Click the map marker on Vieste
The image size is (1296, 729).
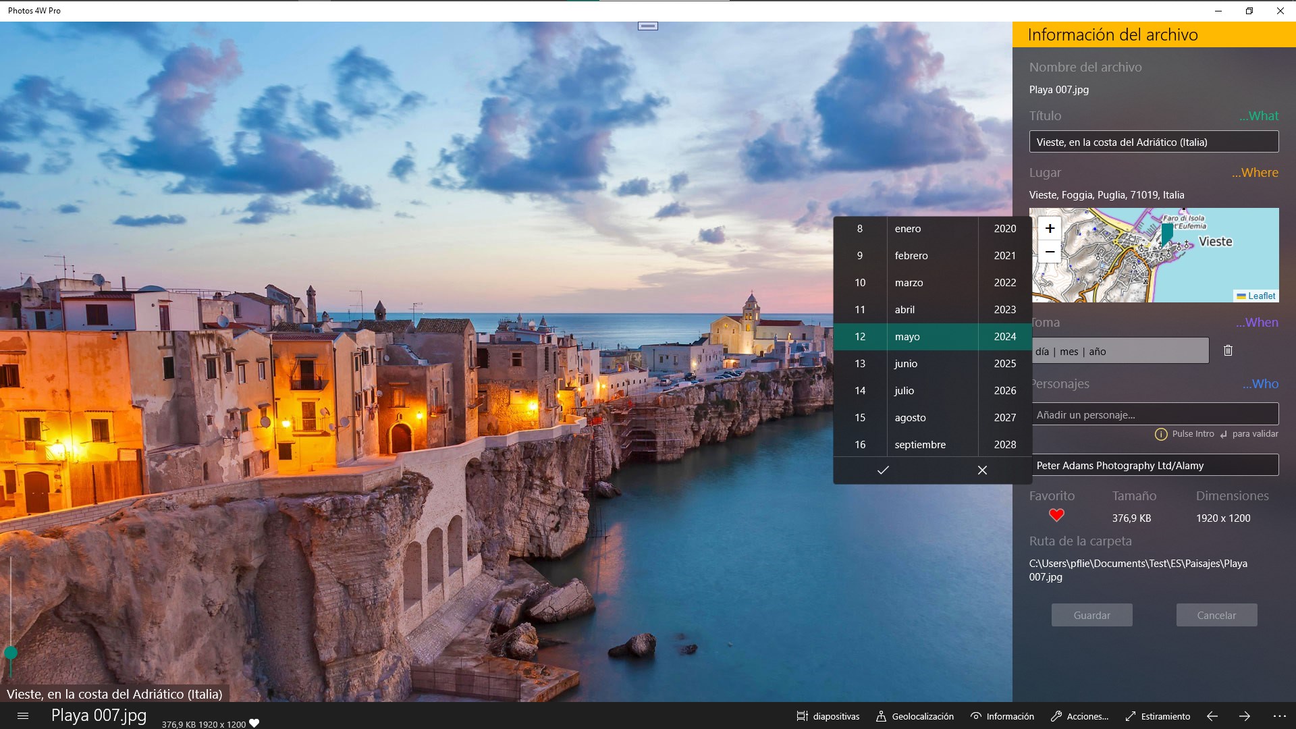[x=1167, y=234]
